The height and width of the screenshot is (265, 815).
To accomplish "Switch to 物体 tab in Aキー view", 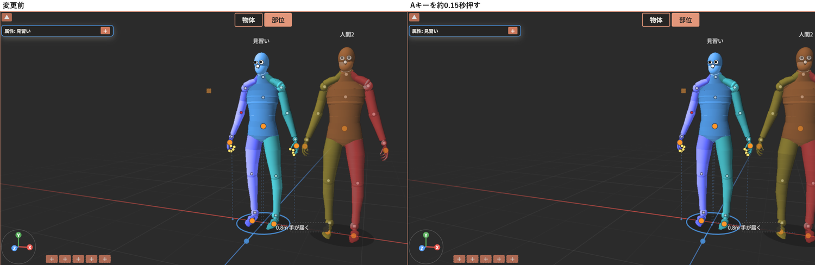I will pyautogui.click(x=656, y=20).
